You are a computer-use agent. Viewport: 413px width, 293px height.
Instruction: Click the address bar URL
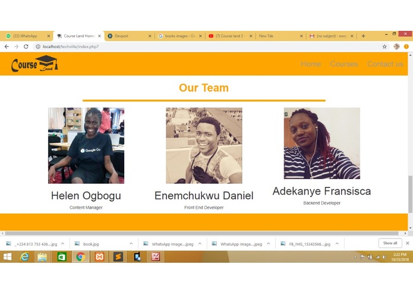pyautogui.click(x=71, y=46)
